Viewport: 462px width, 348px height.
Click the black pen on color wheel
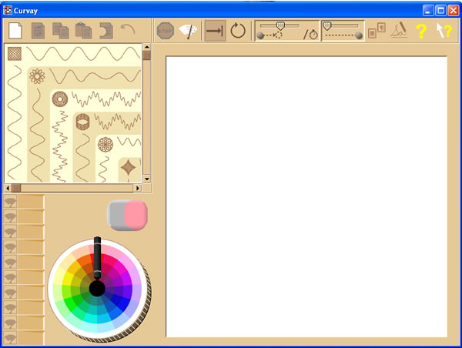[97, 258]
